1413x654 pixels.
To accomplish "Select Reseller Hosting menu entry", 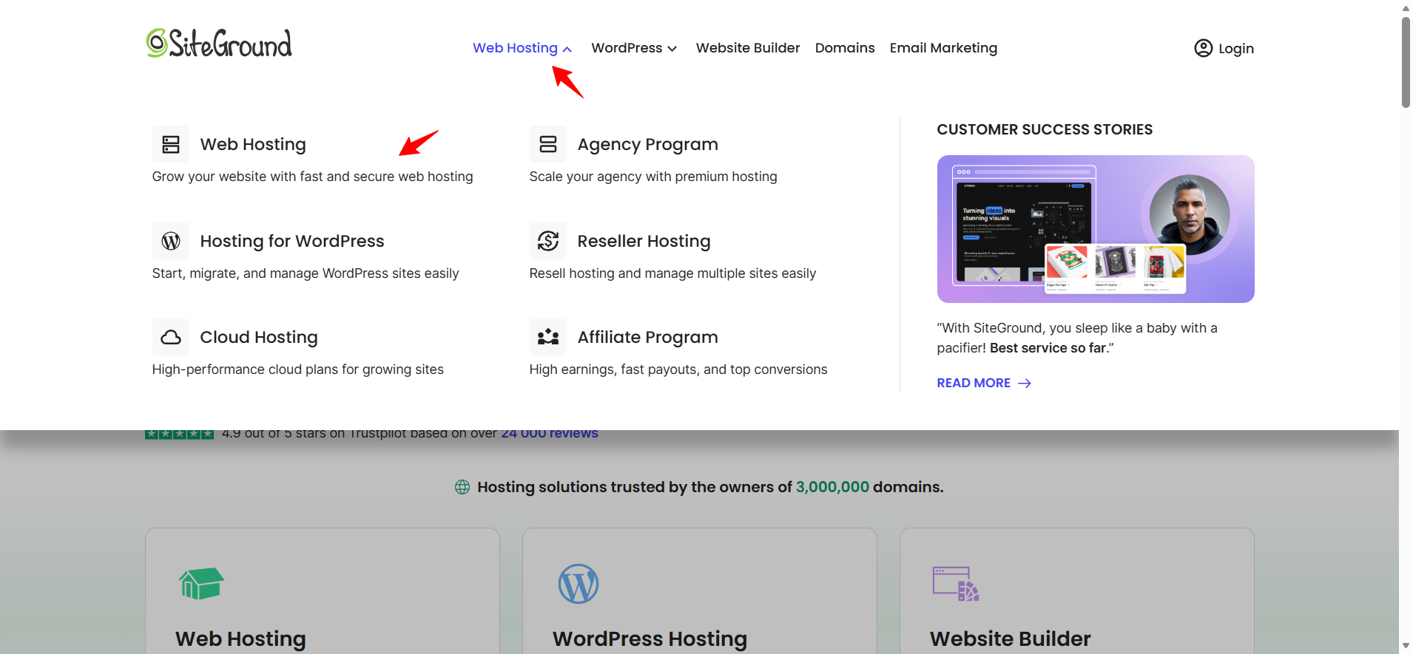I will point(644,241).
